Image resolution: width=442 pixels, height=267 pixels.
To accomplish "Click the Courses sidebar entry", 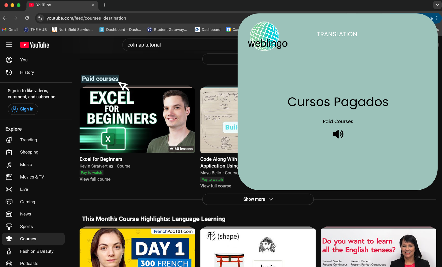I will coord(28,239).
